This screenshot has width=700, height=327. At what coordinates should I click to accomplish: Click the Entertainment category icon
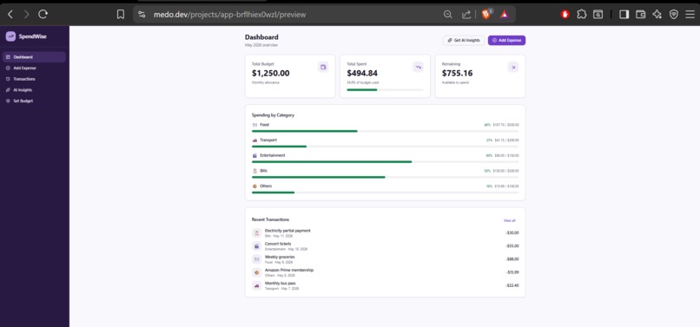pos(255,155)
